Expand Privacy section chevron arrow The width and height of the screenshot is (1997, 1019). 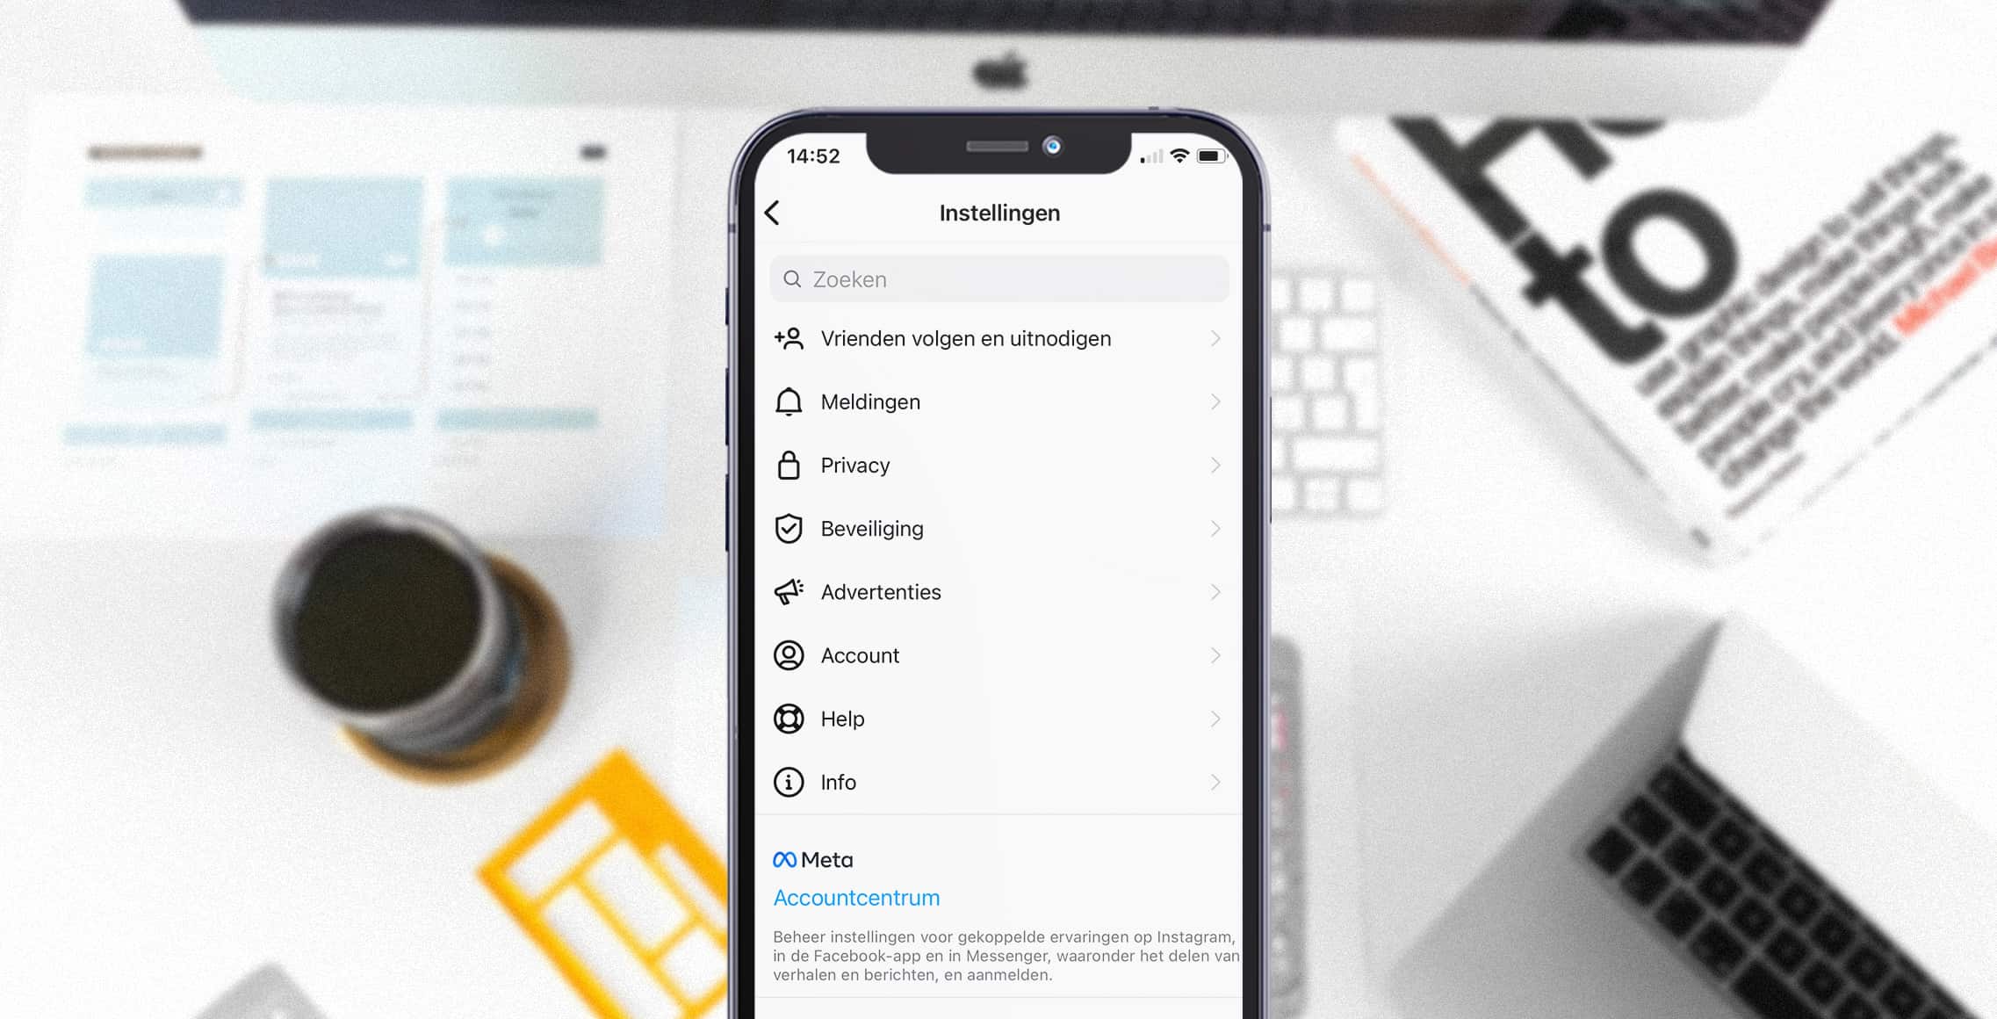coord(1214,466)
